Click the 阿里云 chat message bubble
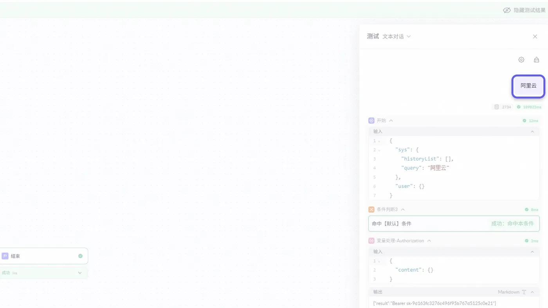 [x=528, y=86]
